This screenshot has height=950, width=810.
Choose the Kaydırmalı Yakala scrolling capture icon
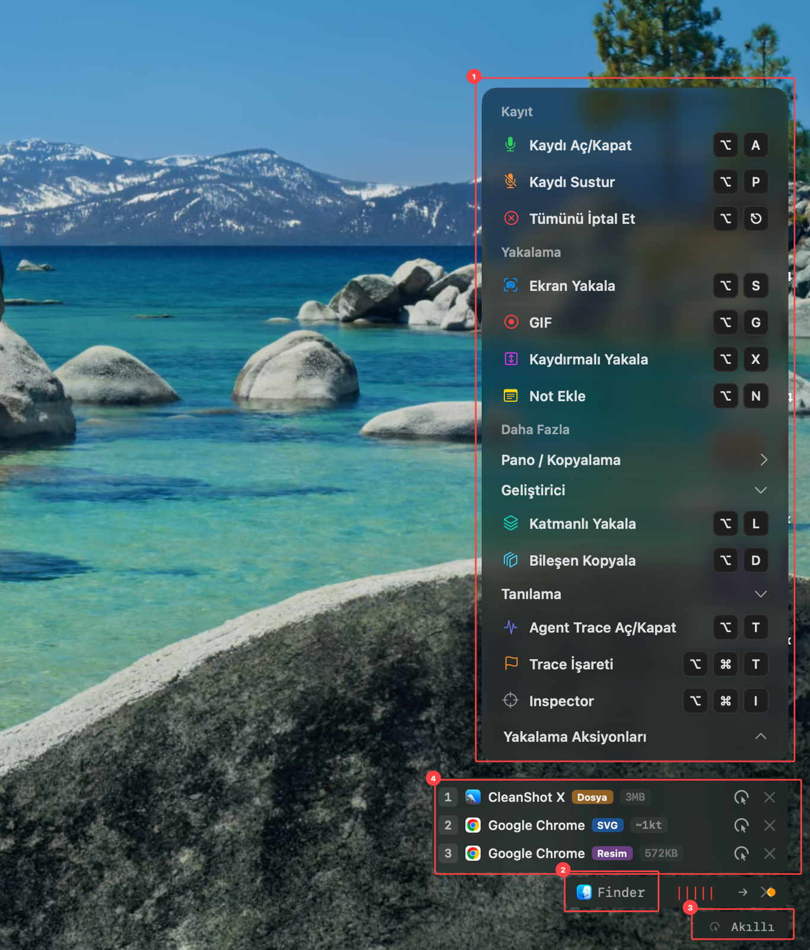511,359
